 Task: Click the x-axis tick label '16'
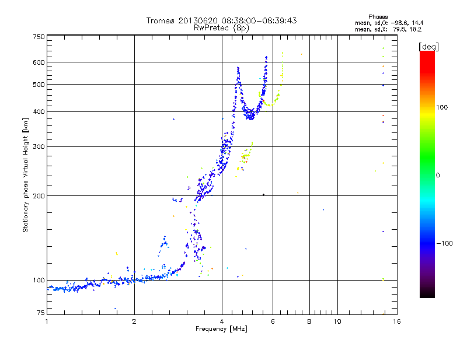[x=397, y=321]
